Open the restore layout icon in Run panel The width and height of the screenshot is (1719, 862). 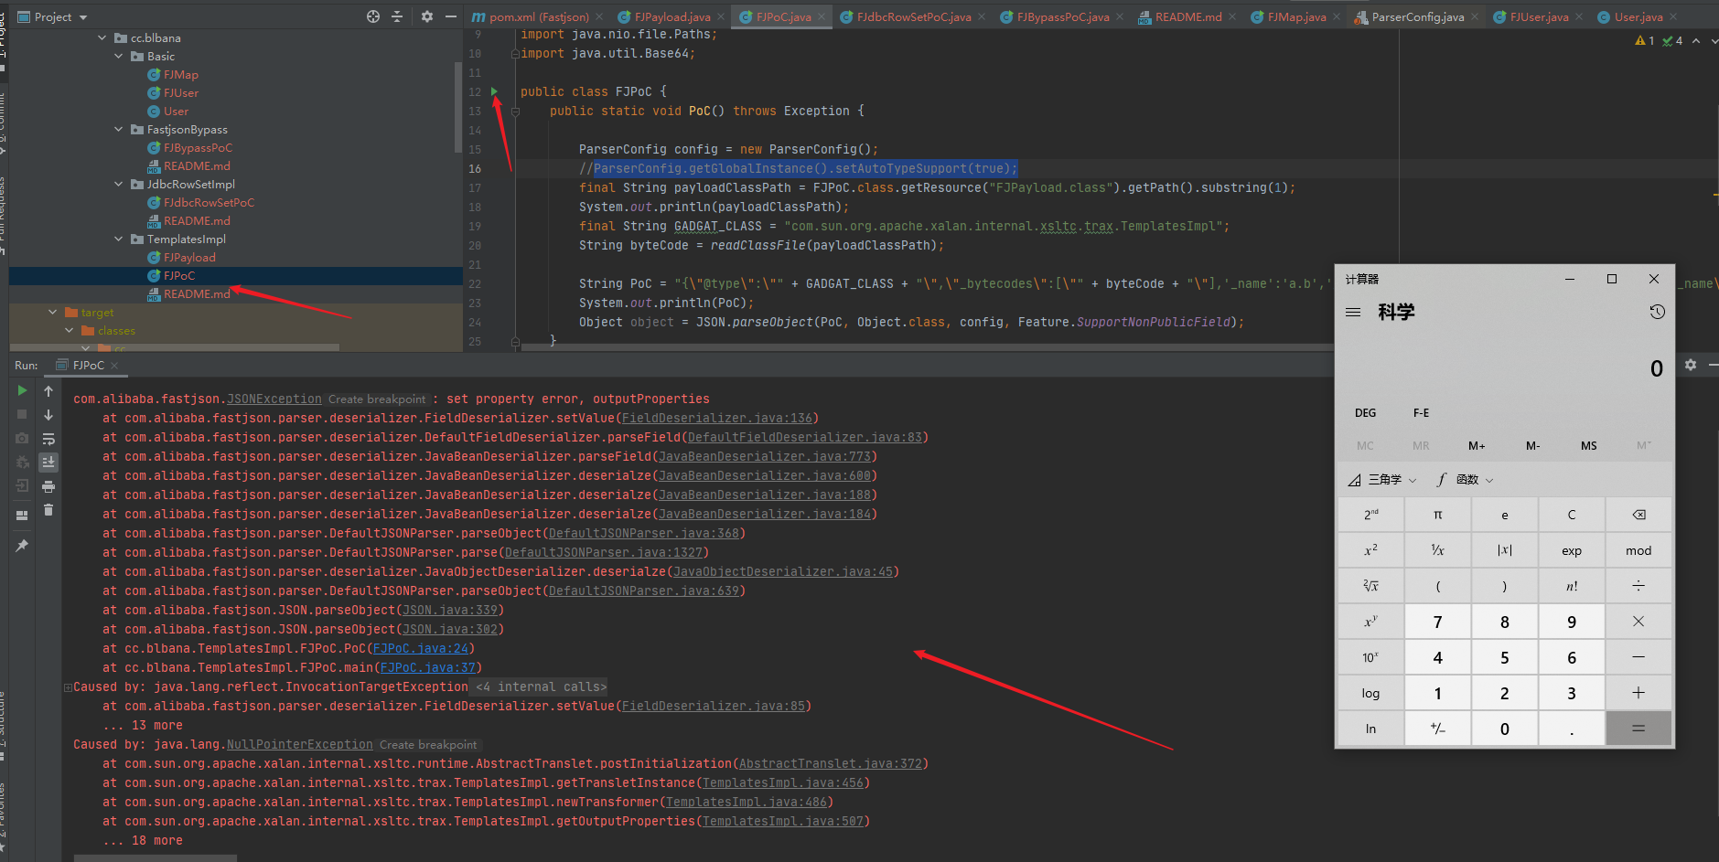pos(22,516)
